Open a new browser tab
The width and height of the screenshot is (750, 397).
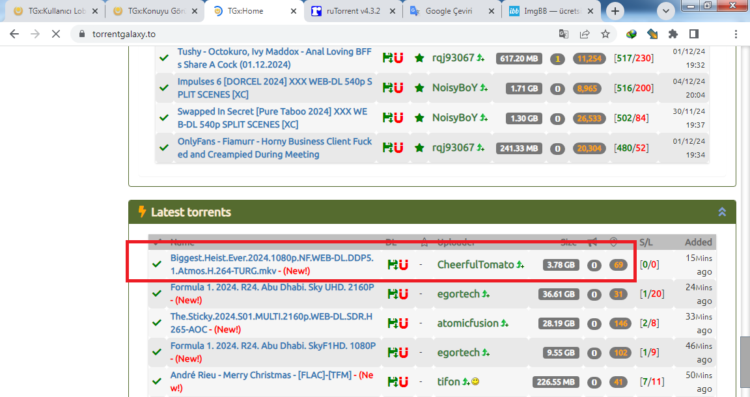(615, 11)
